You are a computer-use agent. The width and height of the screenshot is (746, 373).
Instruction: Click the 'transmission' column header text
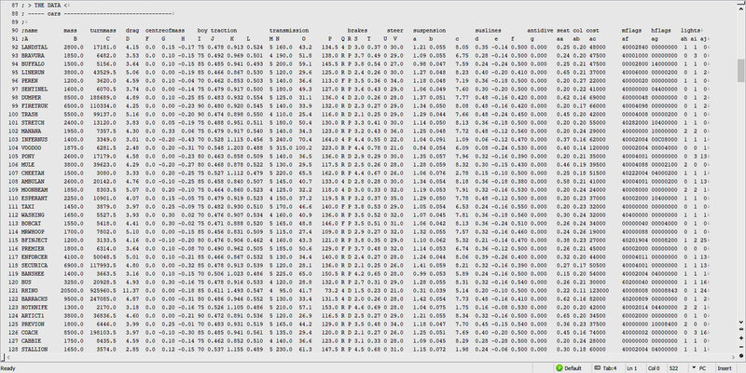pos(291,30)
